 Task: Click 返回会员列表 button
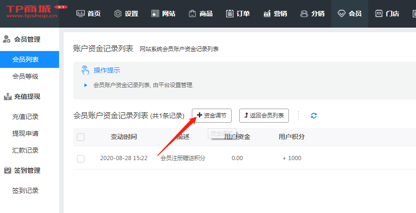[x=264, y=115]
